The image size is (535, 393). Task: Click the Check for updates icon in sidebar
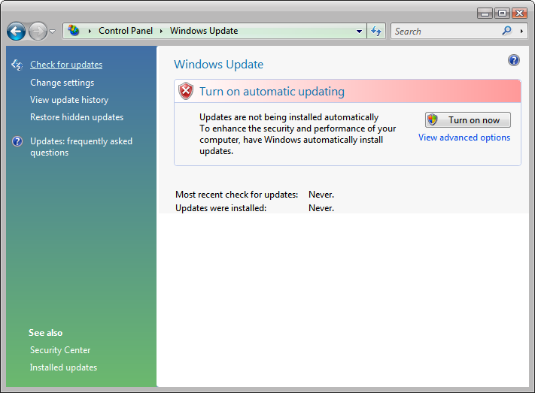point(17,65)
